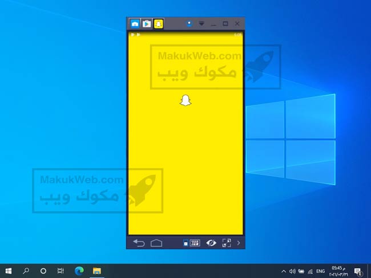Select the Snapchat app tab
Screen dimensions: 371x278
[x=159, y=24]
